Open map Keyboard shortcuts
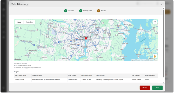 [136, 60]
